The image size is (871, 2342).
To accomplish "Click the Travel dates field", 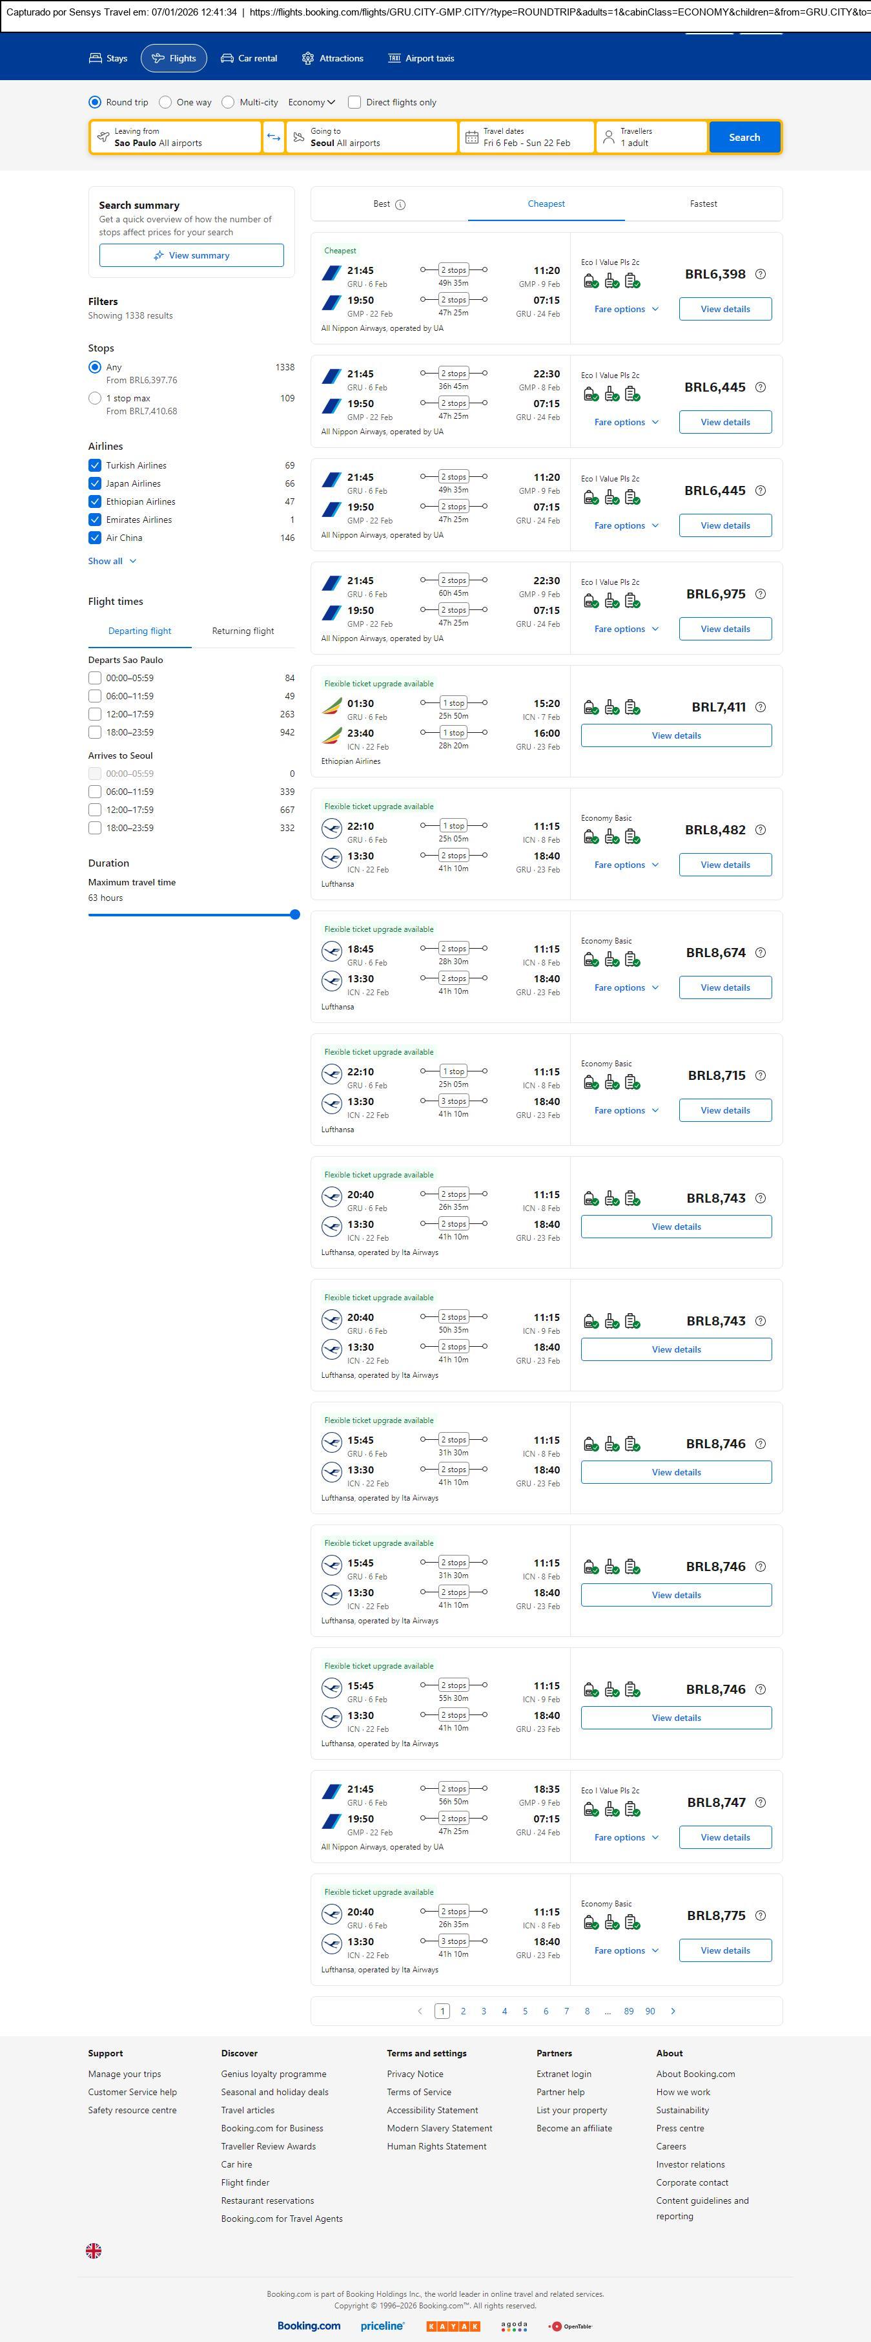I will tap(527, 137).
